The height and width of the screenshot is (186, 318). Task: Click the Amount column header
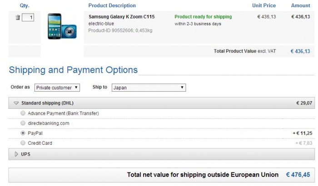point(301,5)
